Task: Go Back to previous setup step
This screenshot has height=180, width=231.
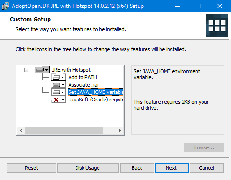Action: 137,168
